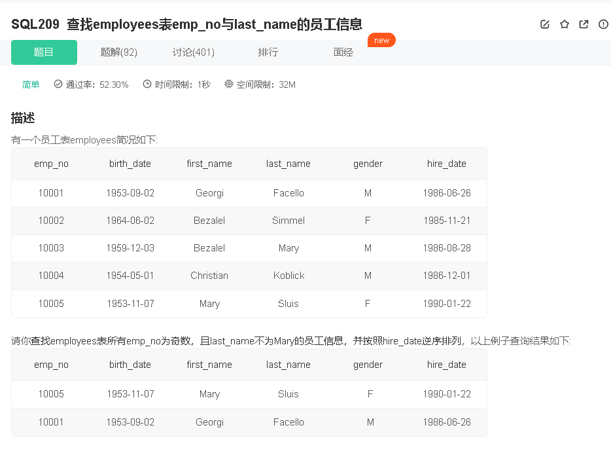Click the 简单 difficulty label
The height and width of the screenshot is (453, 611).
click(x=31, y=84)
